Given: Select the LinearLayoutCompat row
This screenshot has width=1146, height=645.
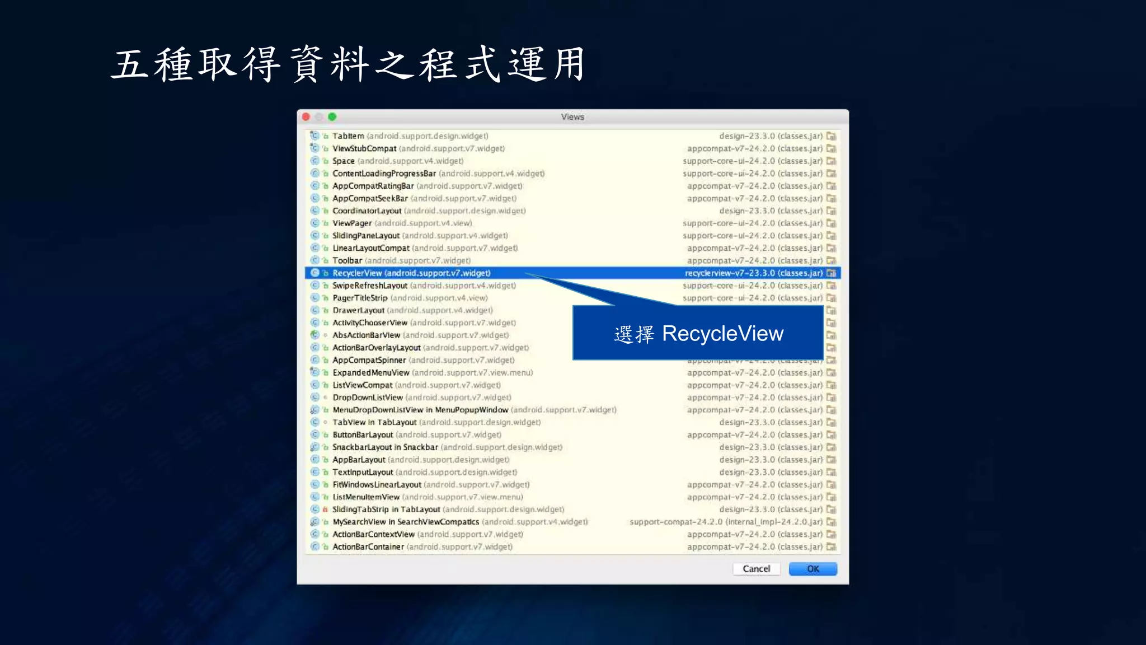Looking at the screenshot, I should click(x=572, y=248).
